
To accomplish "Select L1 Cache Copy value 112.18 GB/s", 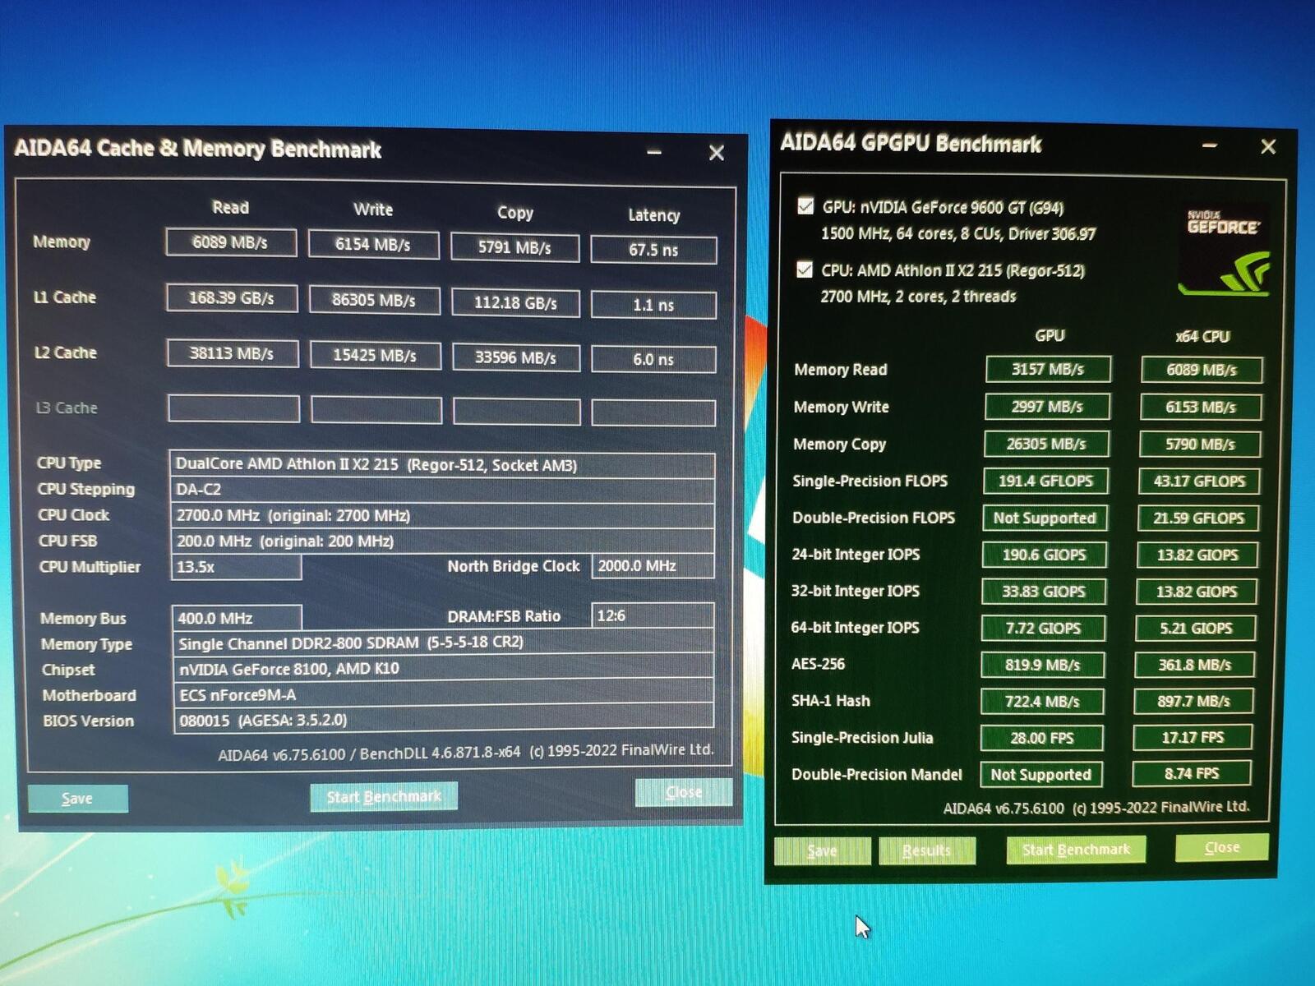I will [515, 302].
